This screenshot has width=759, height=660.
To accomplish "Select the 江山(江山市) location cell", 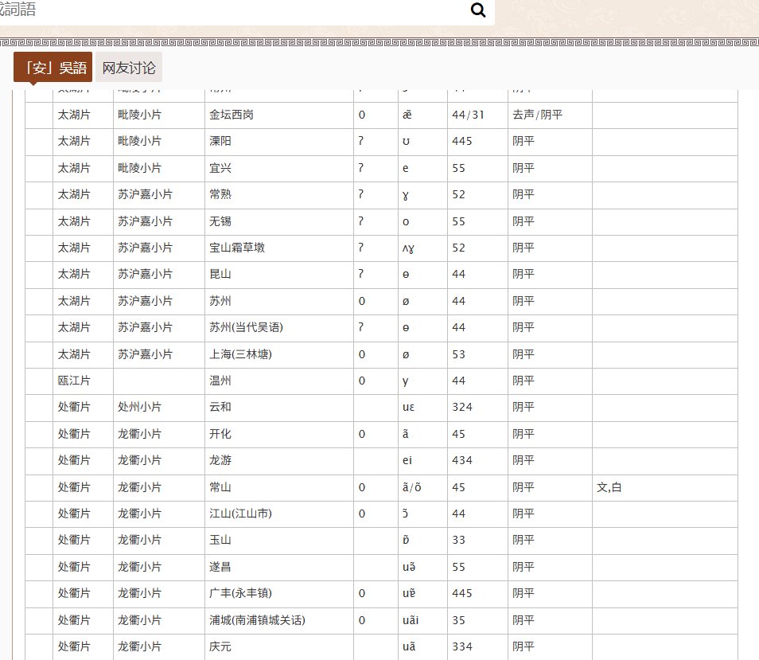I will tap(278, 514).
